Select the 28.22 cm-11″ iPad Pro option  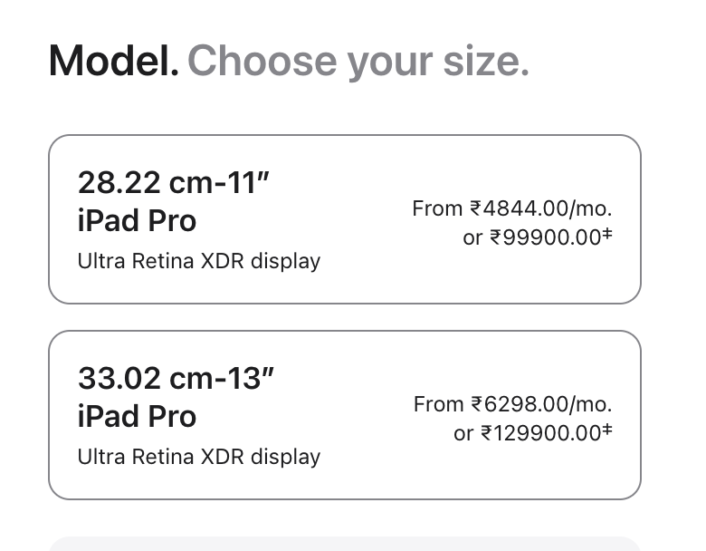click(344, 219)
